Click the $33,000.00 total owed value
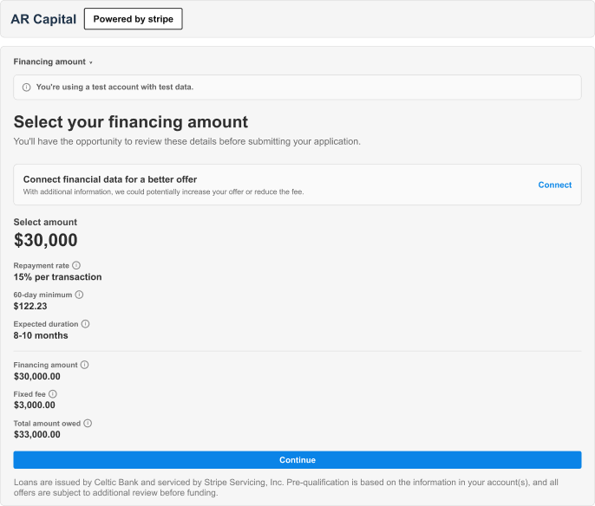The width and height of the screenshot is (595, 506). point(36,434)
